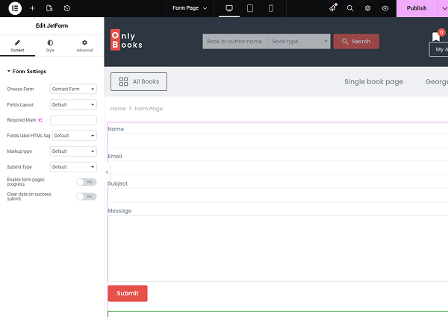Open the Elementor main menu logo

(15, 8)
